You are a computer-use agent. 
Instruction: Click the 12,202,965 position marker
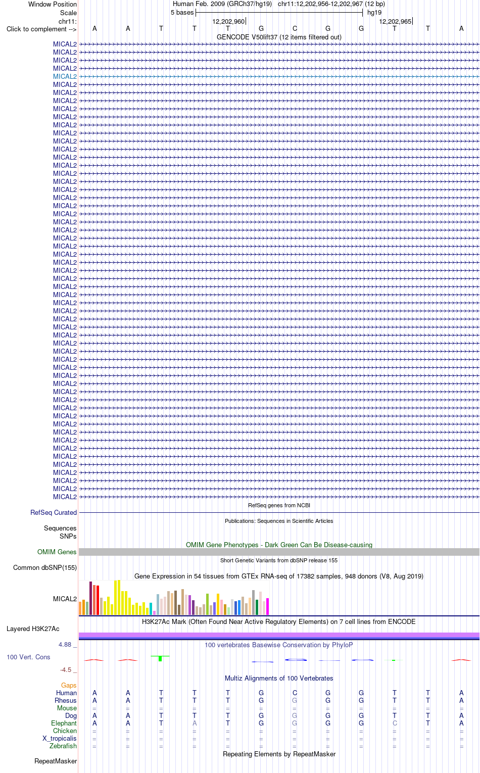[395, 21]
